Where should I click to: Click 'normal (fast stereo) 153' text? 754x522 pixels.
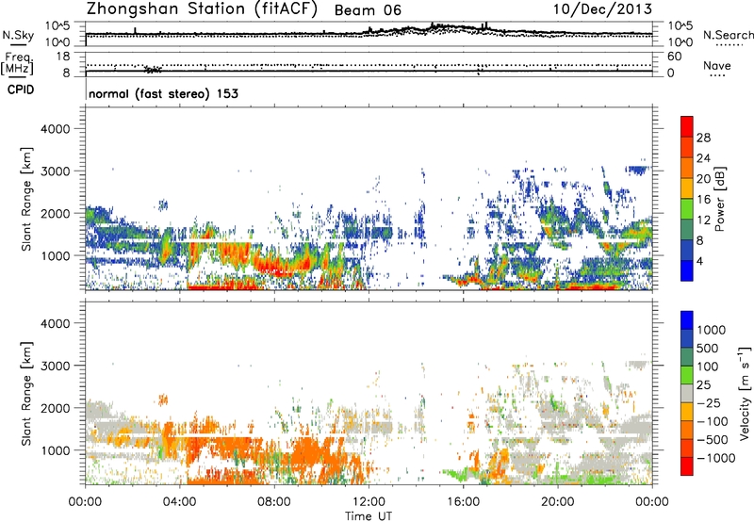click(163, 93)
